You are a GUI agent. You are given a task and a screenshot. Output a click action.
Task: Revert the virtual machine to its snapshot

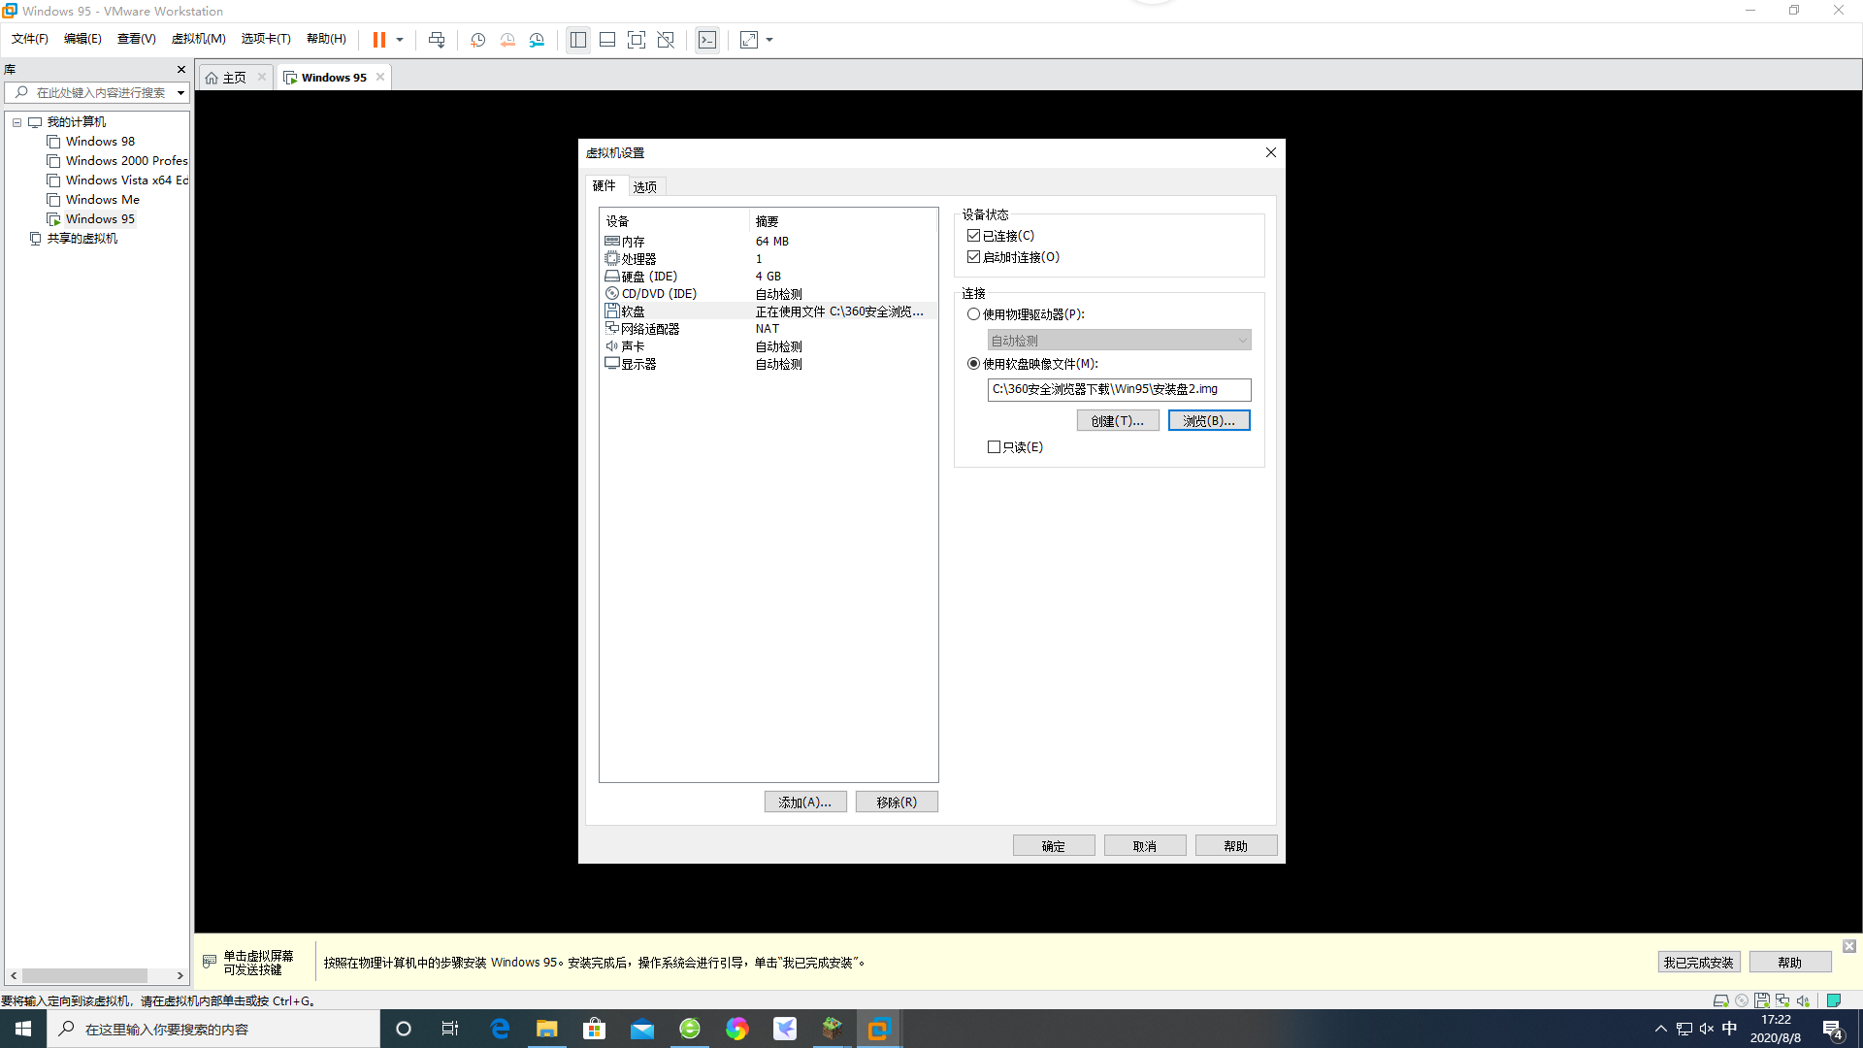pos(507,40)
